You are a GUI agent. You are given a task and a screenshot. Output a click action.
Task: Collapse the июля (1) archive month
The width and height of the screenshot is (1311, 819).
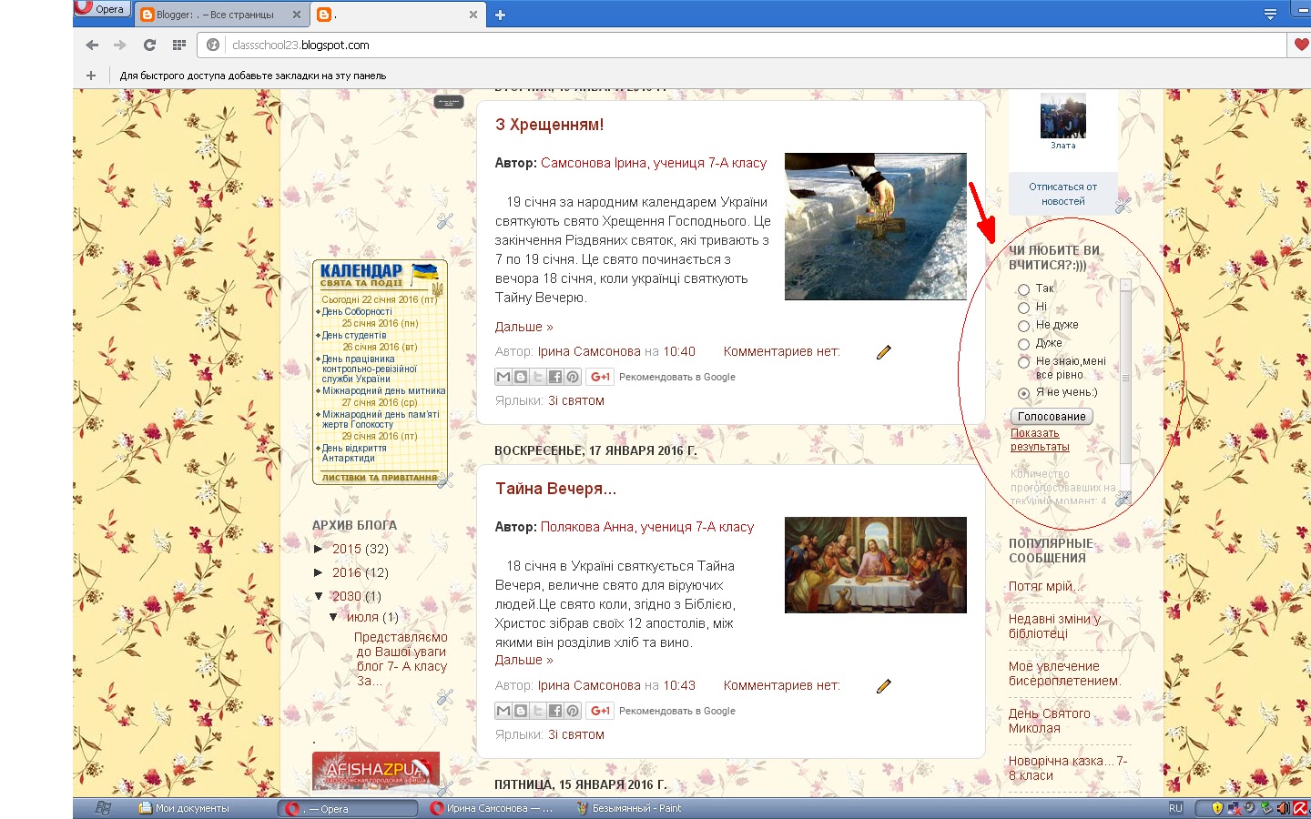coord(333,617)
